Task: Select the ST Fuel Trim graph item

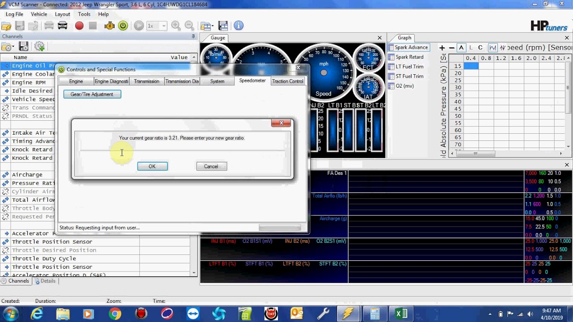Action: coord(406,76)
